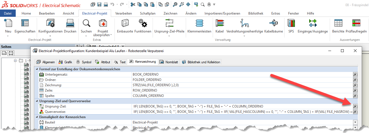The image size is (369, 133).
Task: Collapse the tree folder node in Seiten panel
Action: pos(16,60)
